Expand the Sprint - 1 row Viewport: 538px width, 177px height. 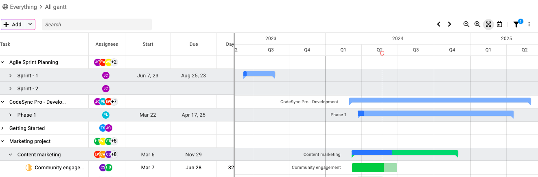tap(11, 76)
